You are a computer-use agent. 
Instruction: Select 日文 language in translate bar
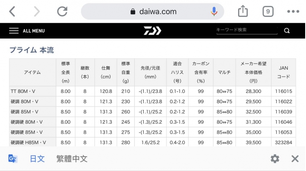pos(37,159)
